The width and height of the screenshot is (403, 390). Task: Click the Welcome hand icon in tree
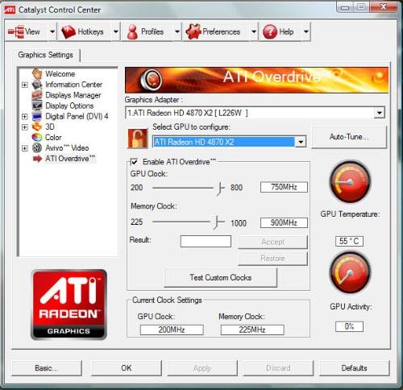point(37,73)
